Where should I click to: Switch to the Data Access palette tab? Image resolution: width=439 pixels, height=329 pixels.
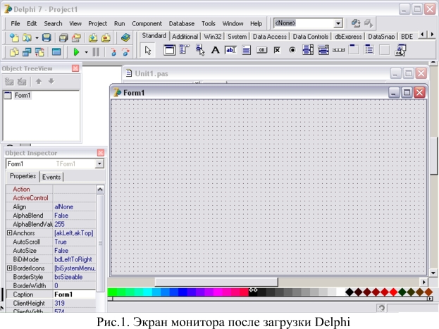(x=270, y=37)
